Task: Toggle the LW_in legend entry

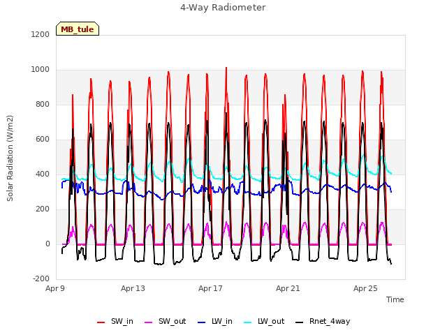Action: (x=215, y=321)
